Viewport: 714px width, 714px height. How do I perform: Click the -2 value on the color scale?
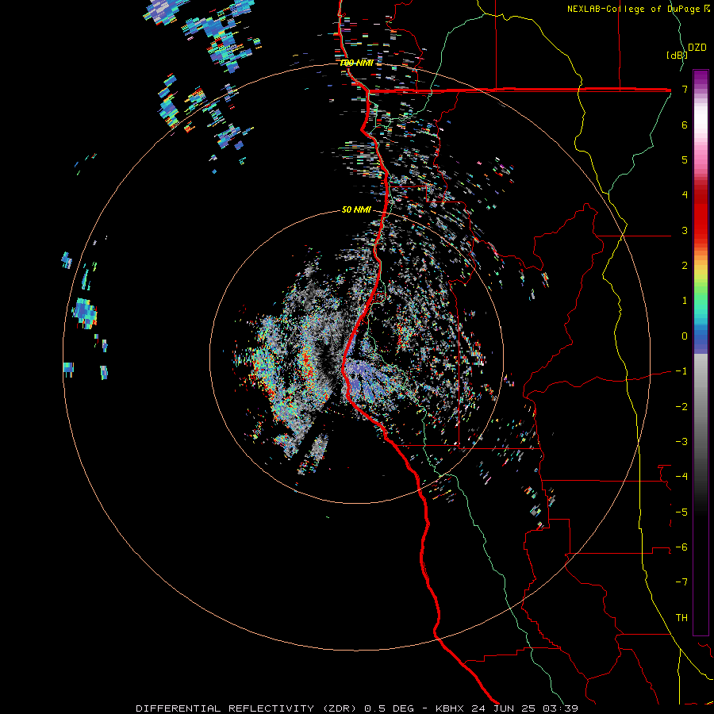click(681, 406)
